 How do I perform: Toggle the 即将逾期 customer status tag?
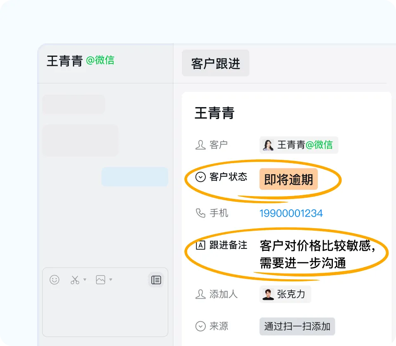(289, 179)
